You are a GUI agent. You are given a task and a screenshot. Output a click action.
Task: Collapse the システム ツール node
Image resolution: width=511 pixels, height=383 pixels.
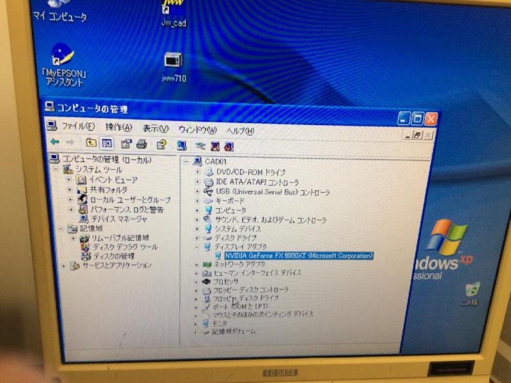click(x=56, y=169)
